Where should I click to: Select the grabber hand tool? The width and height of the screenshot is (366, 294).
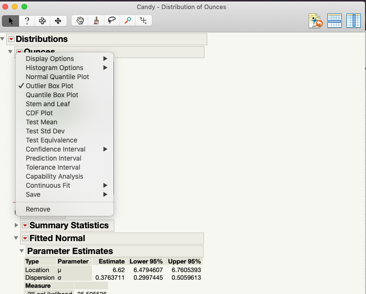pos(80,21)
